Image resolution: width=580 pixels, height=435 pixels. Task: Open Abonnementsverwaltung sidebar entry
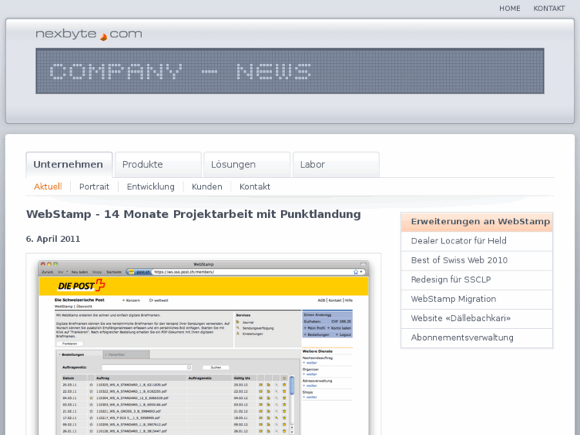(477, 338)
